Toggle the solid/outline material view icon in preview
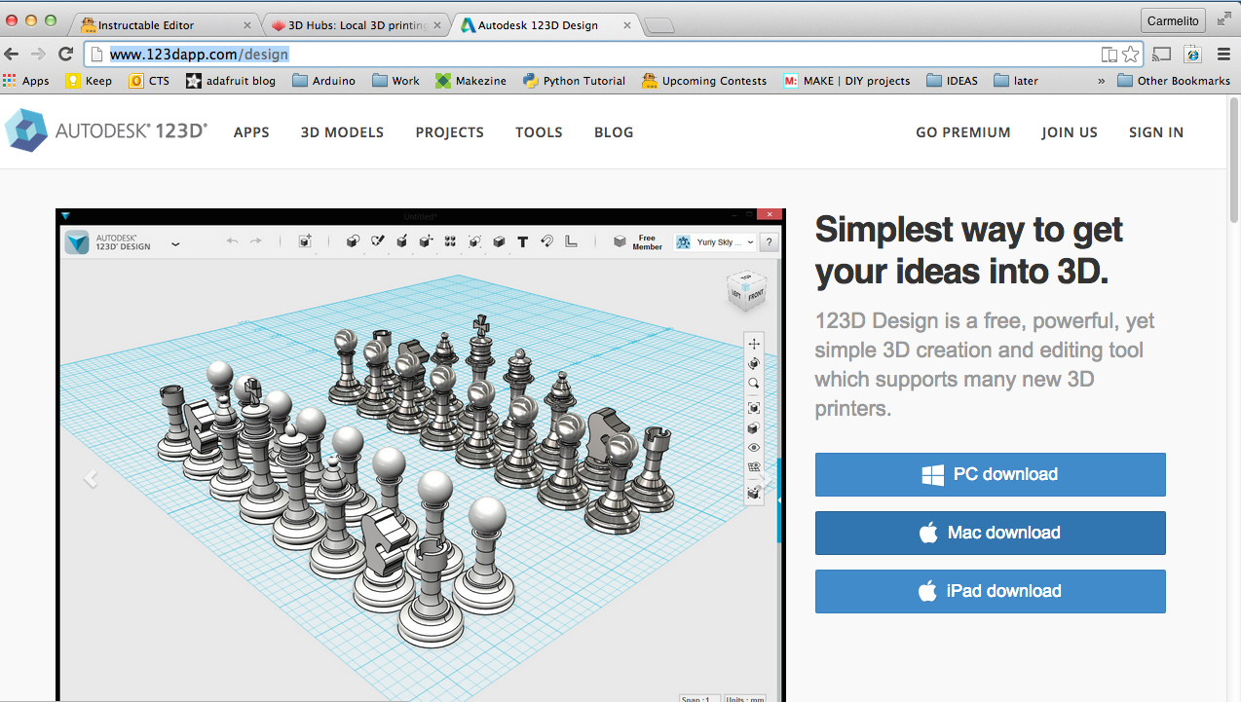 pos(754,428)
